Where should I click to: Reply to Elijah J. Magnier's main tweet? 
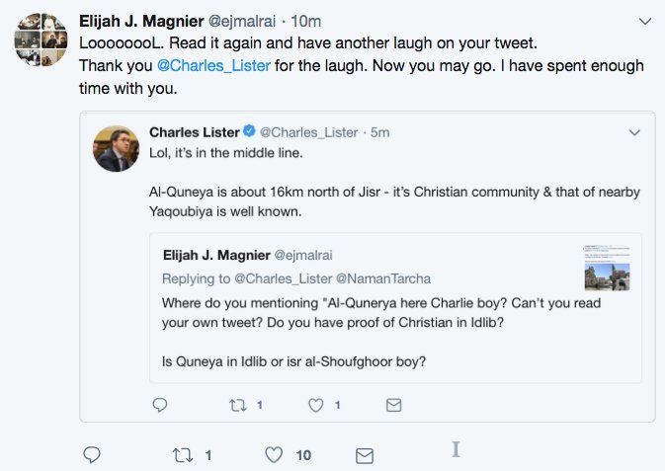click(92, 455)
